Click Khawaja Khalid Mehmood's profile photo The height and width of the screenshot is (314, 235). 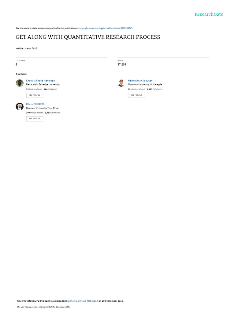pos(20,83)
